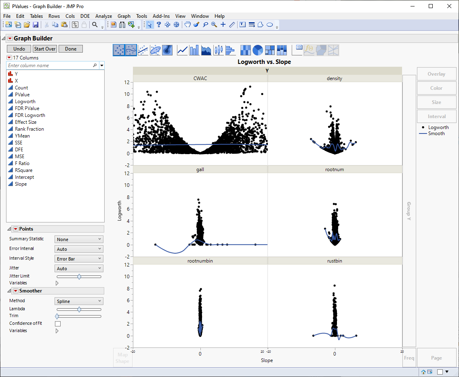
Task: Pick the Contour element icon
Action: [x=167, y=50]
